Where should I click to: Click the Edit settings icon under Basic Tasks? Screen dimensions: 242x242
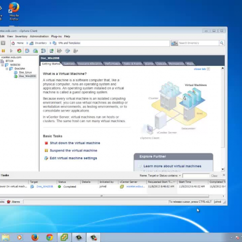pos(46,158)
